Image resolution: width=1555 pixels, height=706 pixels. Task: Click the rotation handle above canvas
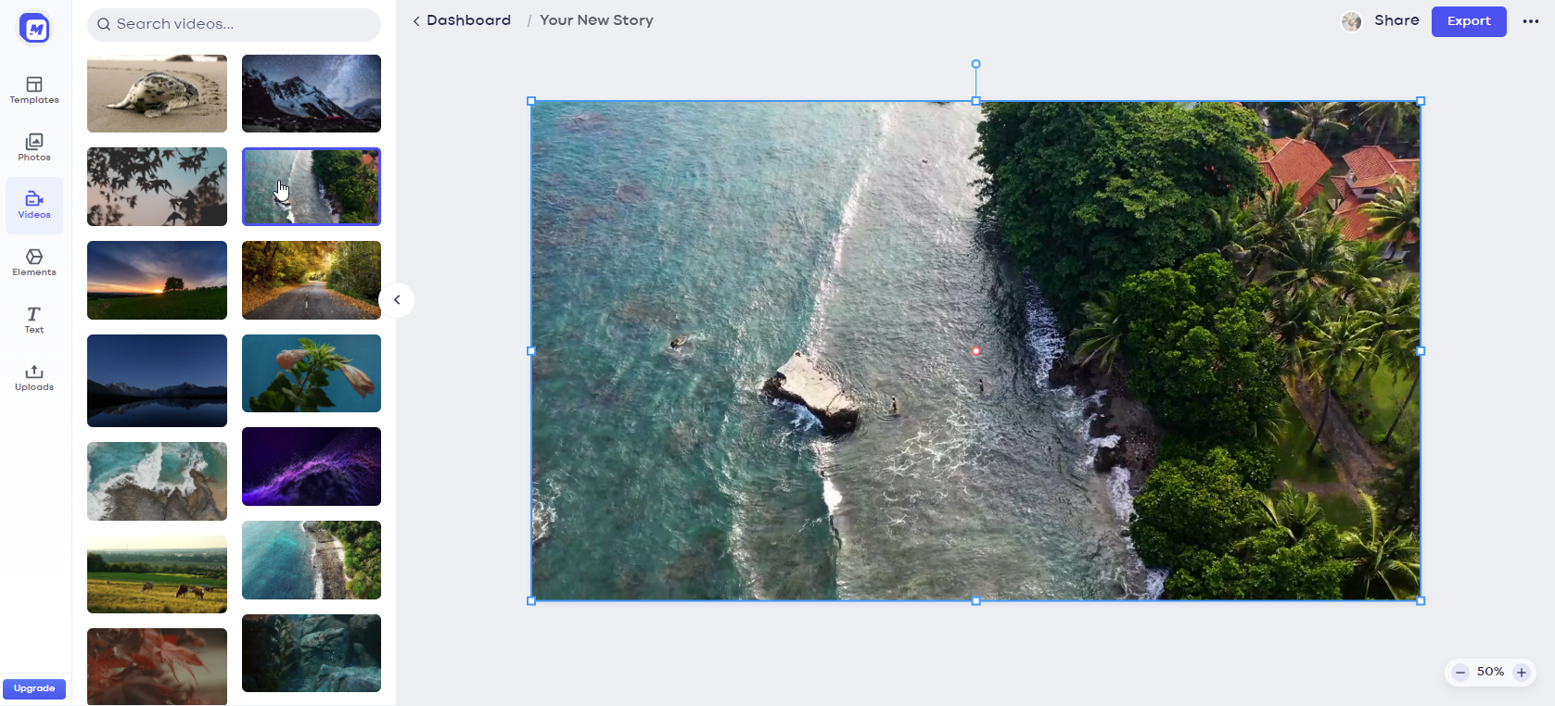975,64
